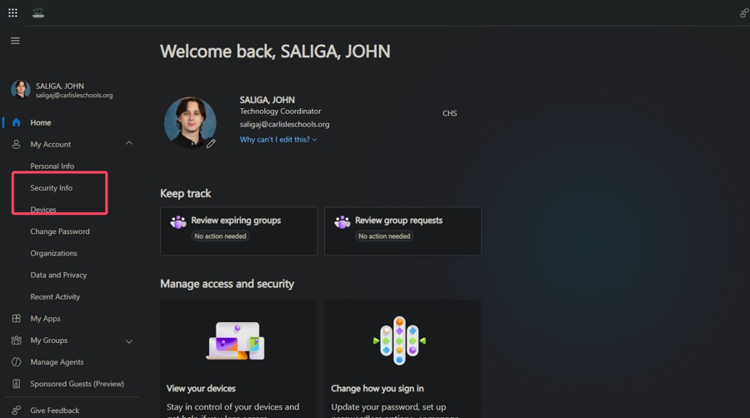
Task: Click the Keep track section heading
Action: click(186, 193)
